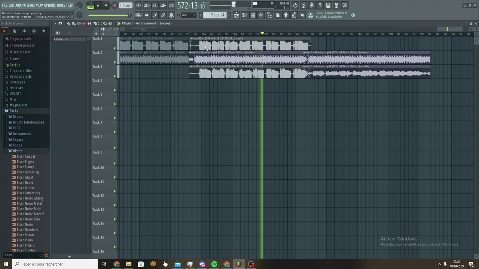479x269 pixels.
Task: Toggle the wait for input icon
Action: pos(147,6)
